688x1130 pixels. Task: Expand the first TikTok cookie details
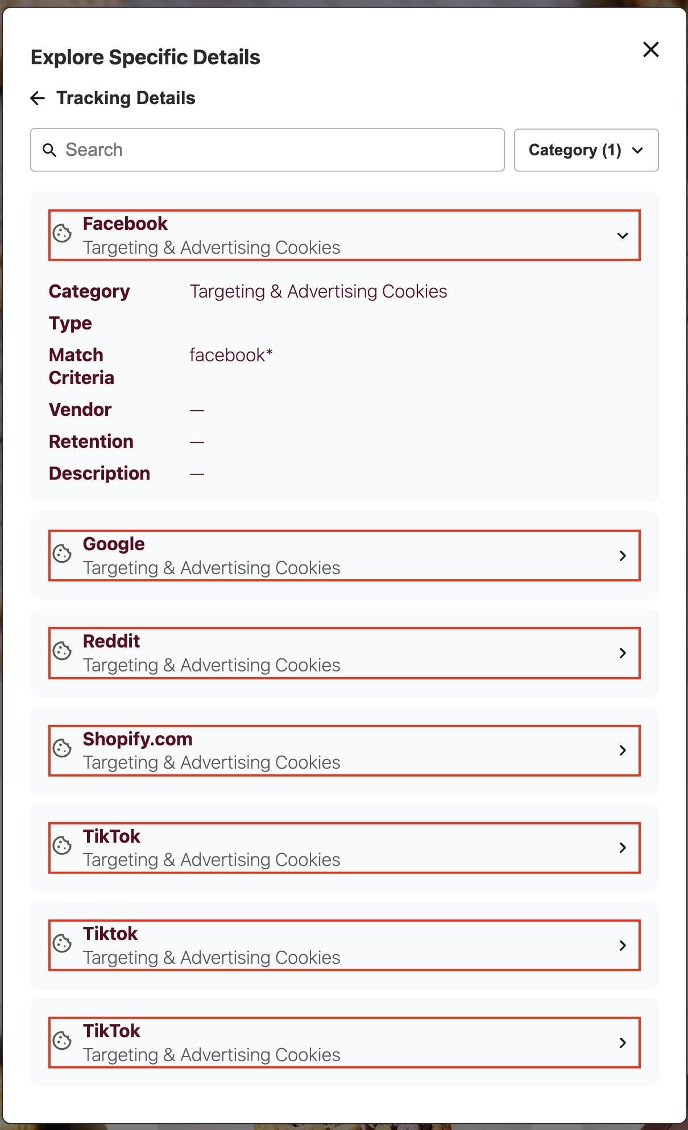click(x=623, y=848)
